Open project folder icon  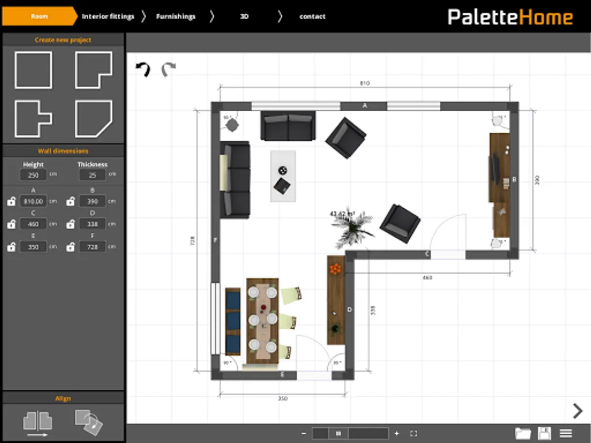(x=523, y=434)
